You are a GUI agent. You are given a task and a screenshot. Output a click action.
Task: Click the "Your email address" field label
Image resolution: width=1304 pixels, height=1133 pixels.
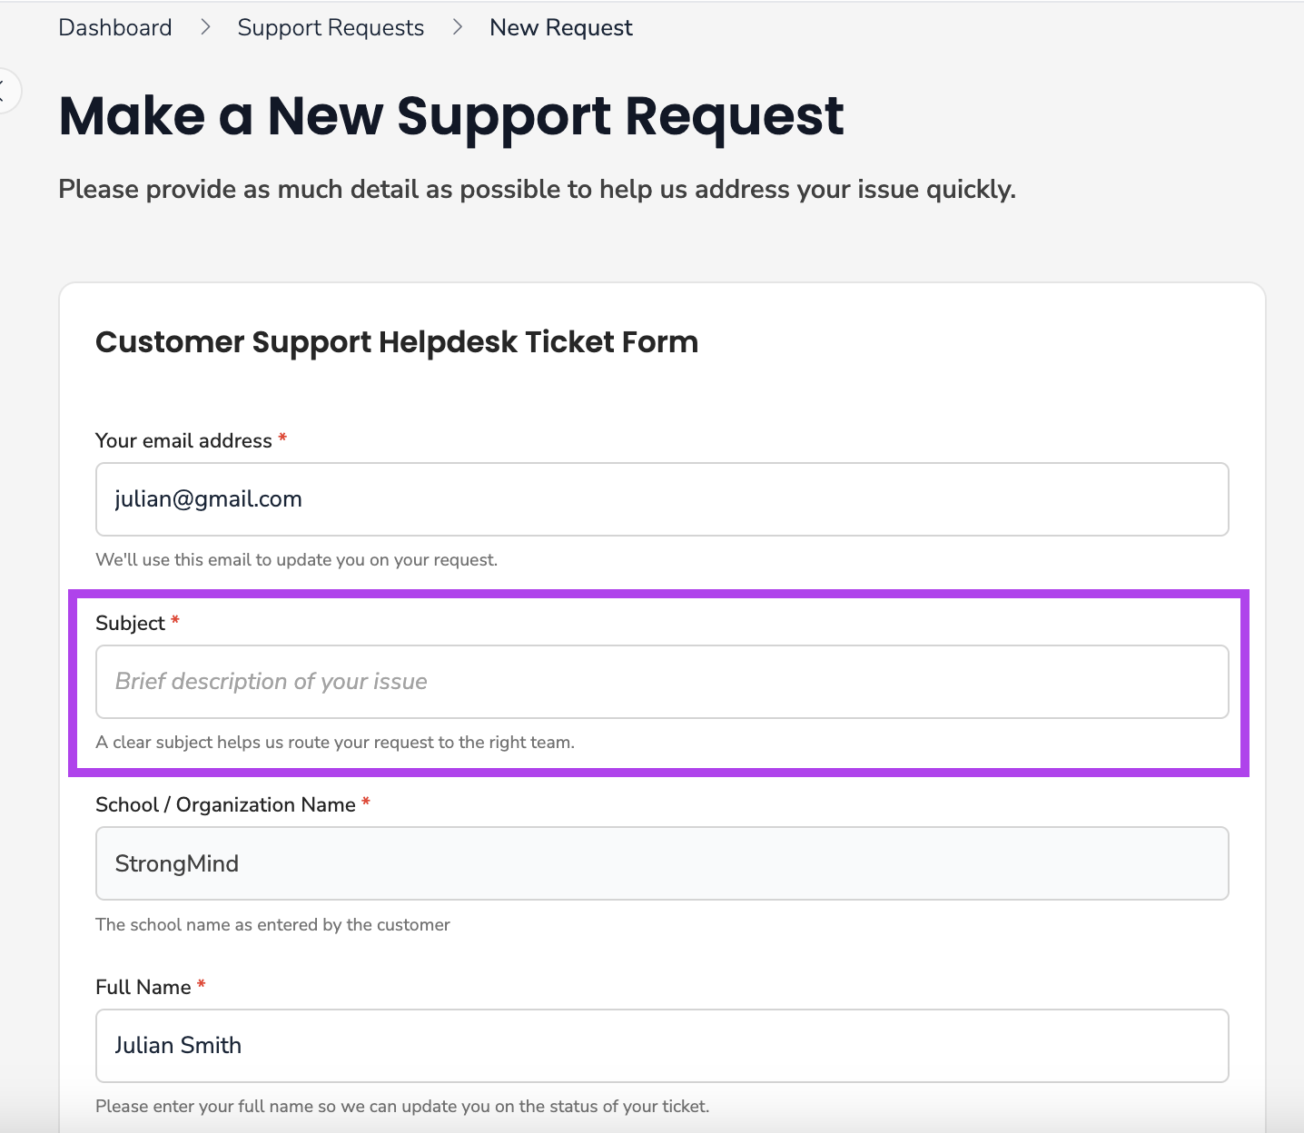coord(183,441)
